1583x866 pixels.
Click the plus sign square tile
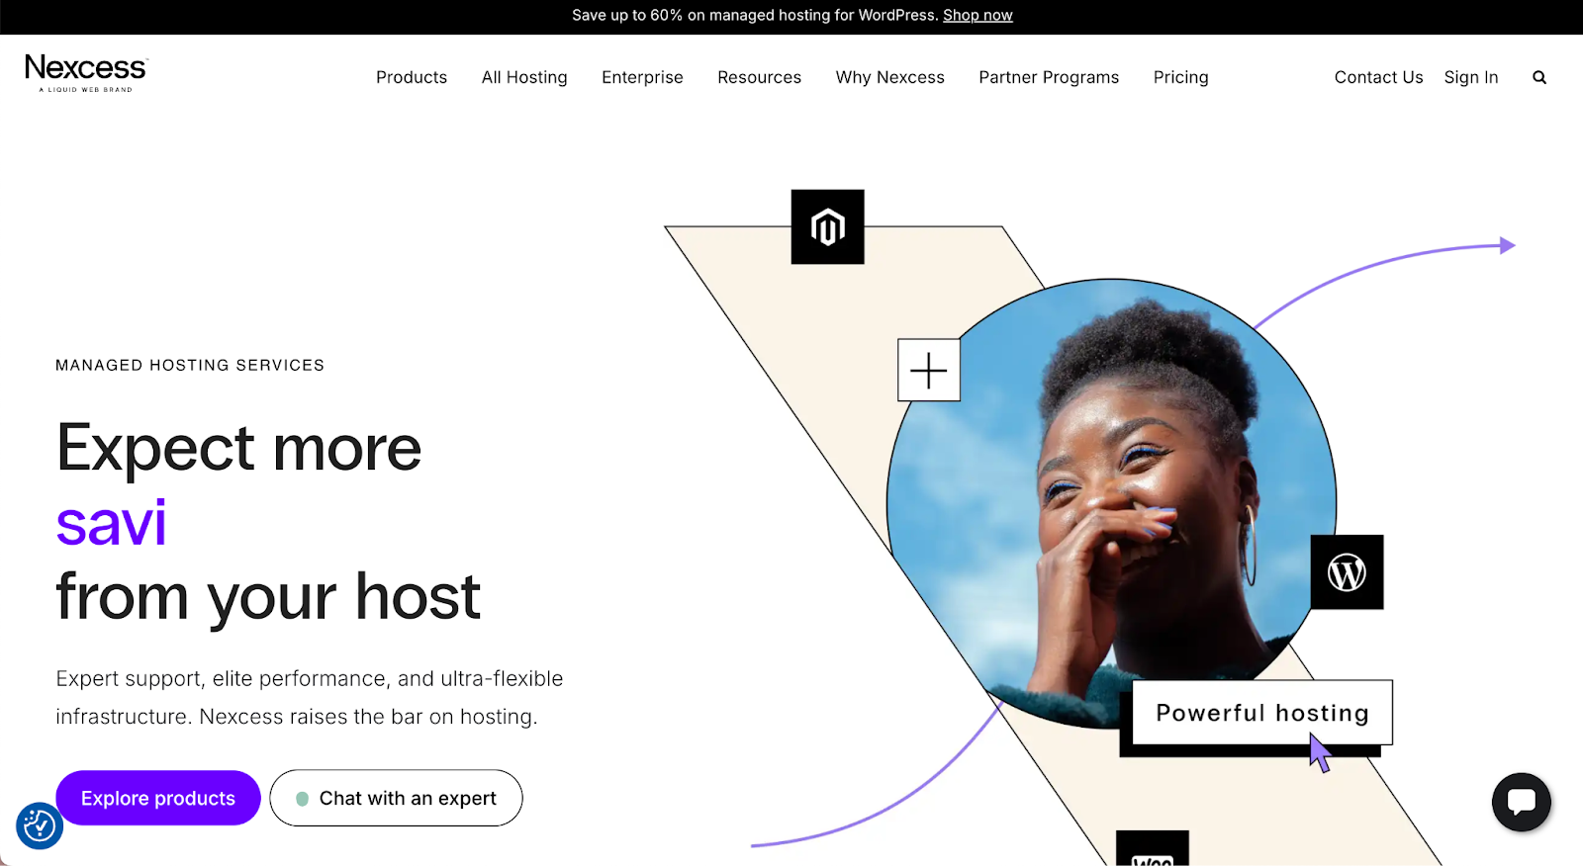coord(929,370)
